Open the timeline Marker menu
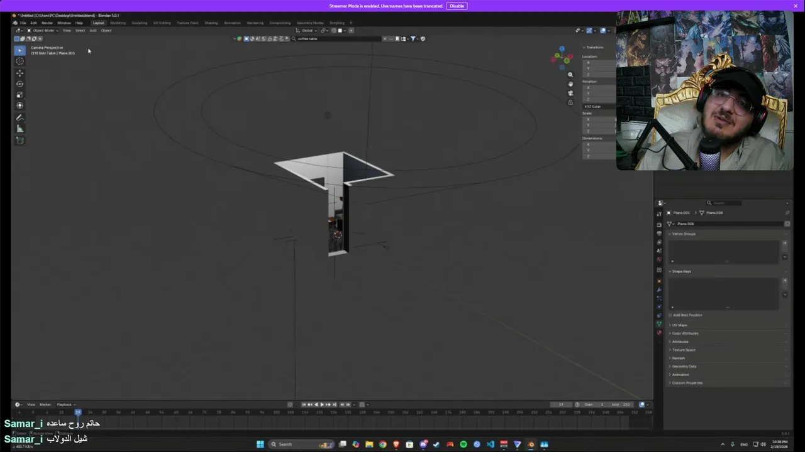The width and height of the screenshot is (805, 452). click(45, 404)
